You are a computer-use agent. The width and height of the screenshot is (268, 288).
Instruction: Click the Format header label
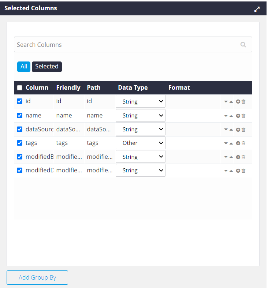[x=179, y=87]
